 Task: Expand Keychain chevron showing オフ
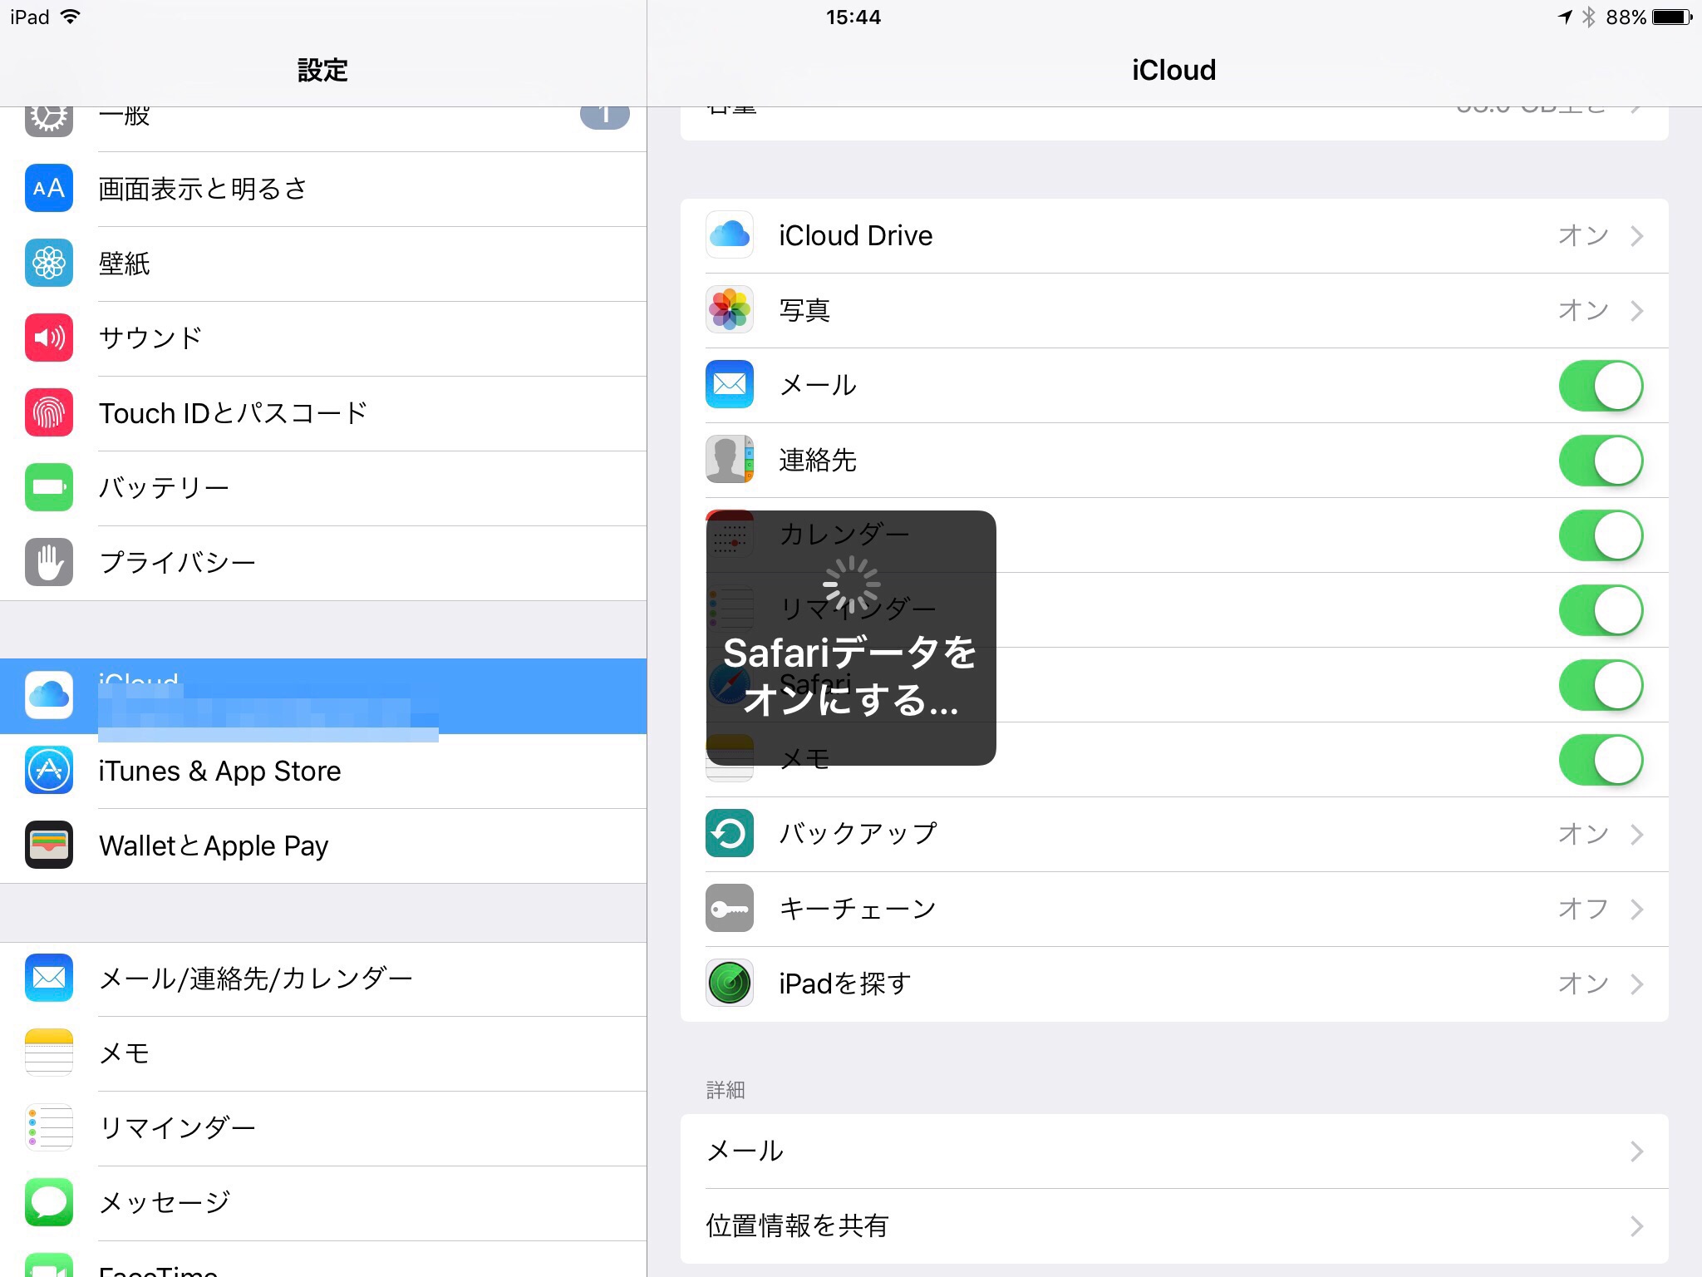1636,909
